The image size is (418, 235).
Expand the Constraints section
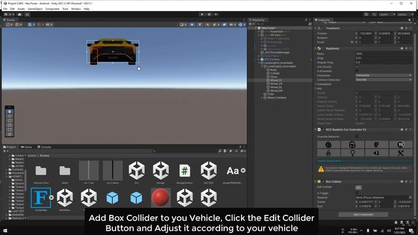tap(315, 84)
